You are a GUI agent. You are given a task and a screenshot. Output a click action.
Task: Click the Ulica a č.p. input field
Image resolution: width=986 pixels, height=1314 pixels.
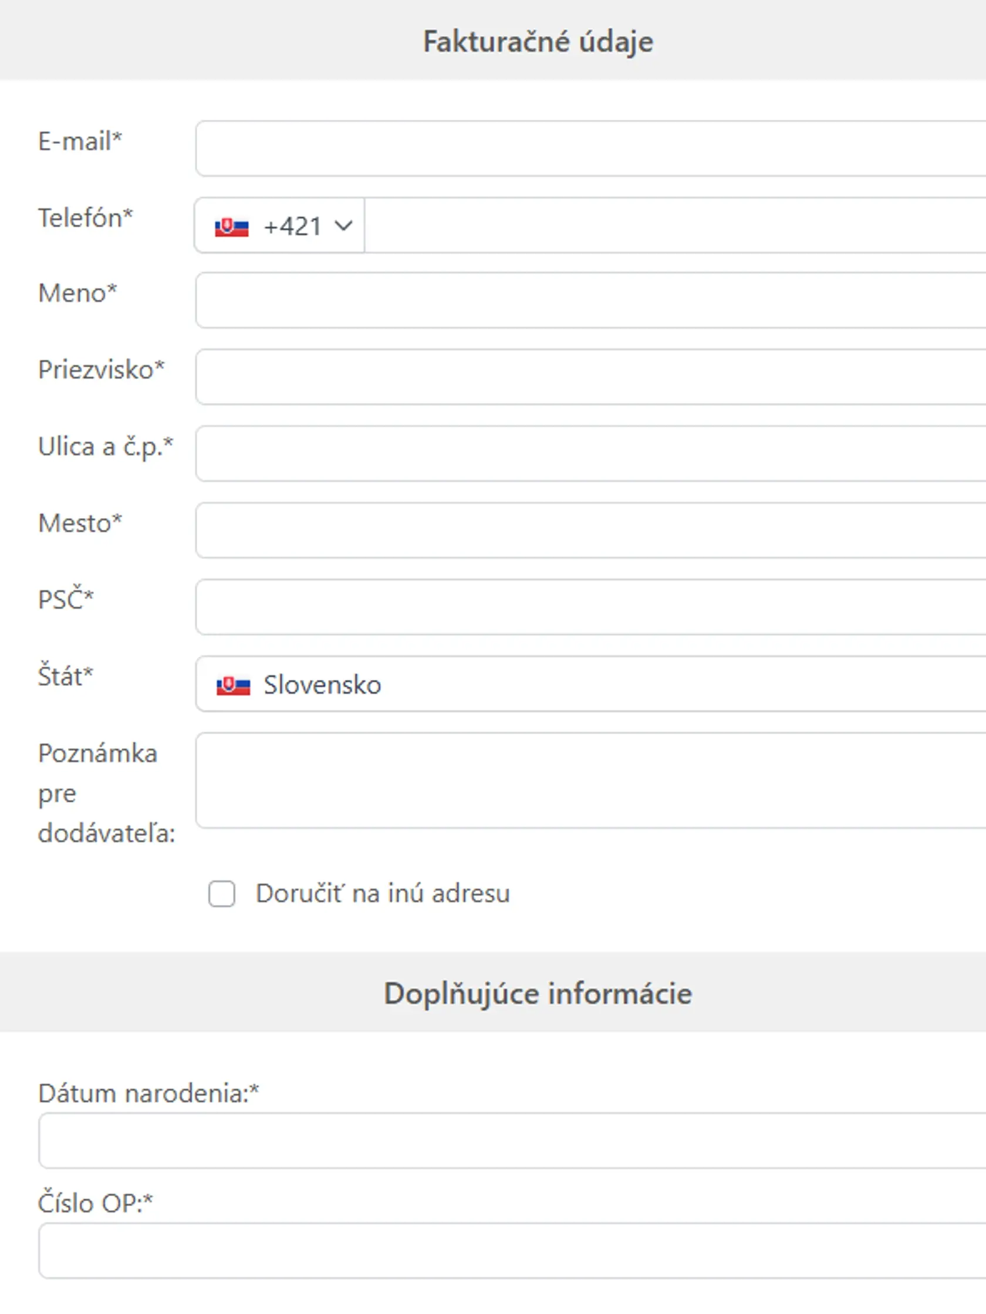tap(591, 453)
